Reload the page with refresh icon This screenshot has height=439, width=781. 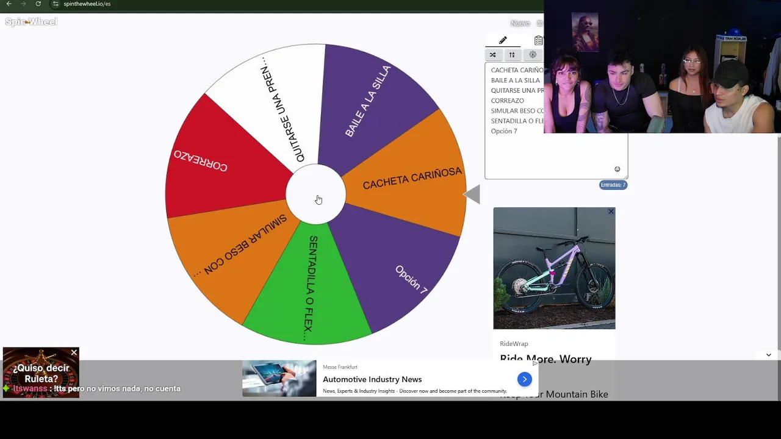point(38,4)
